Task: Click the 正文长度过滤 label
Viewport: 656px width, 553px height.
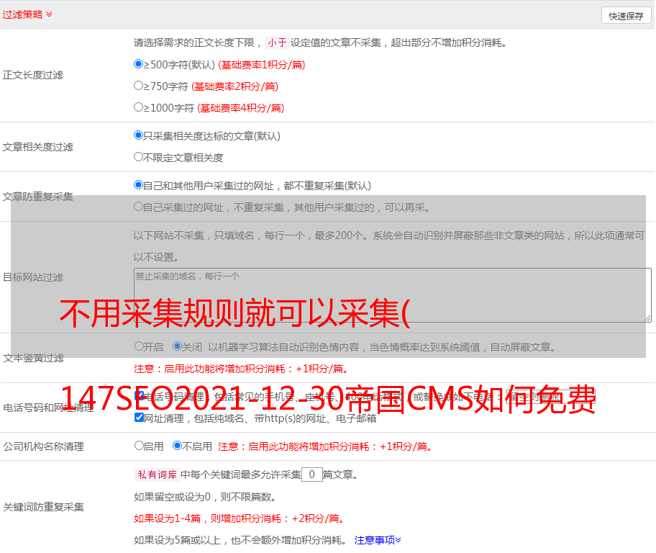Action: (32, 75)
